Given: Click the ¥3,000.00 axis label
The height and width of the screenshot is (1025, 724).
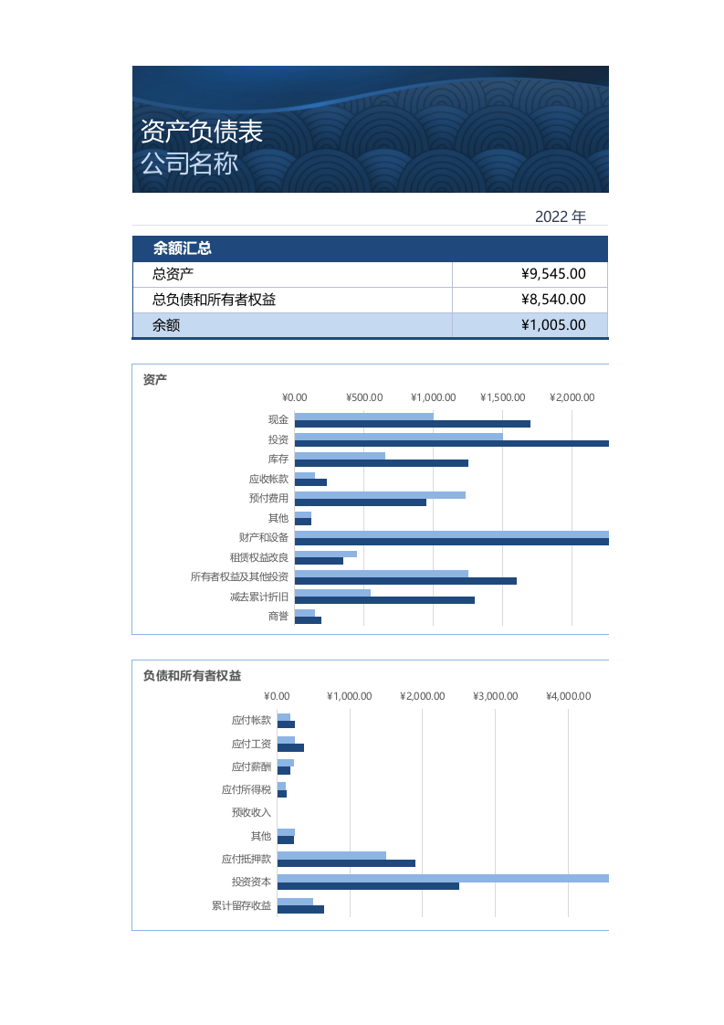Looking at the screenshot, I should pyautogui.click(x=496, y=696).
